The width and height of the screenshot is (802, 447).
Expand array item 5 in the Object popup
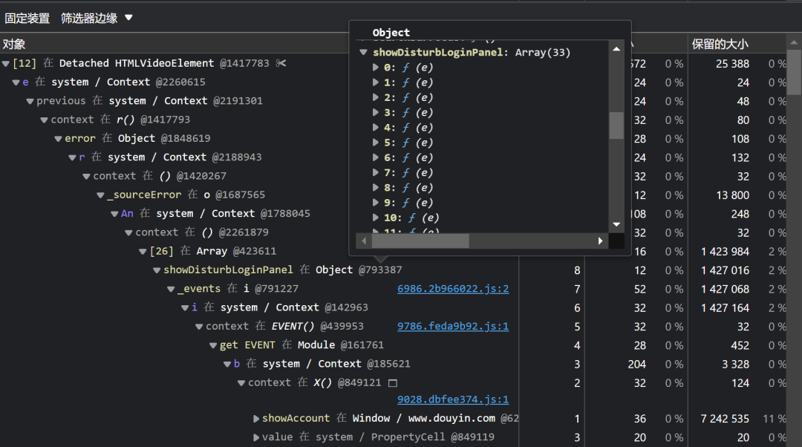(376, 142)
